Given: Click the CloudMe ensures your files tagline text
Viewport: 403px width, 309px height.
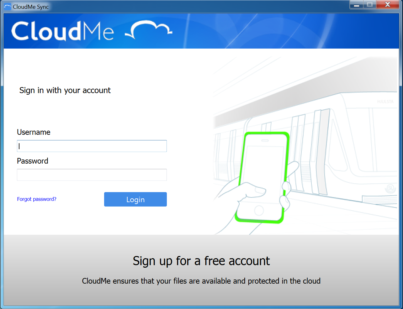Looking at the screenshot, I should point(201,281).
